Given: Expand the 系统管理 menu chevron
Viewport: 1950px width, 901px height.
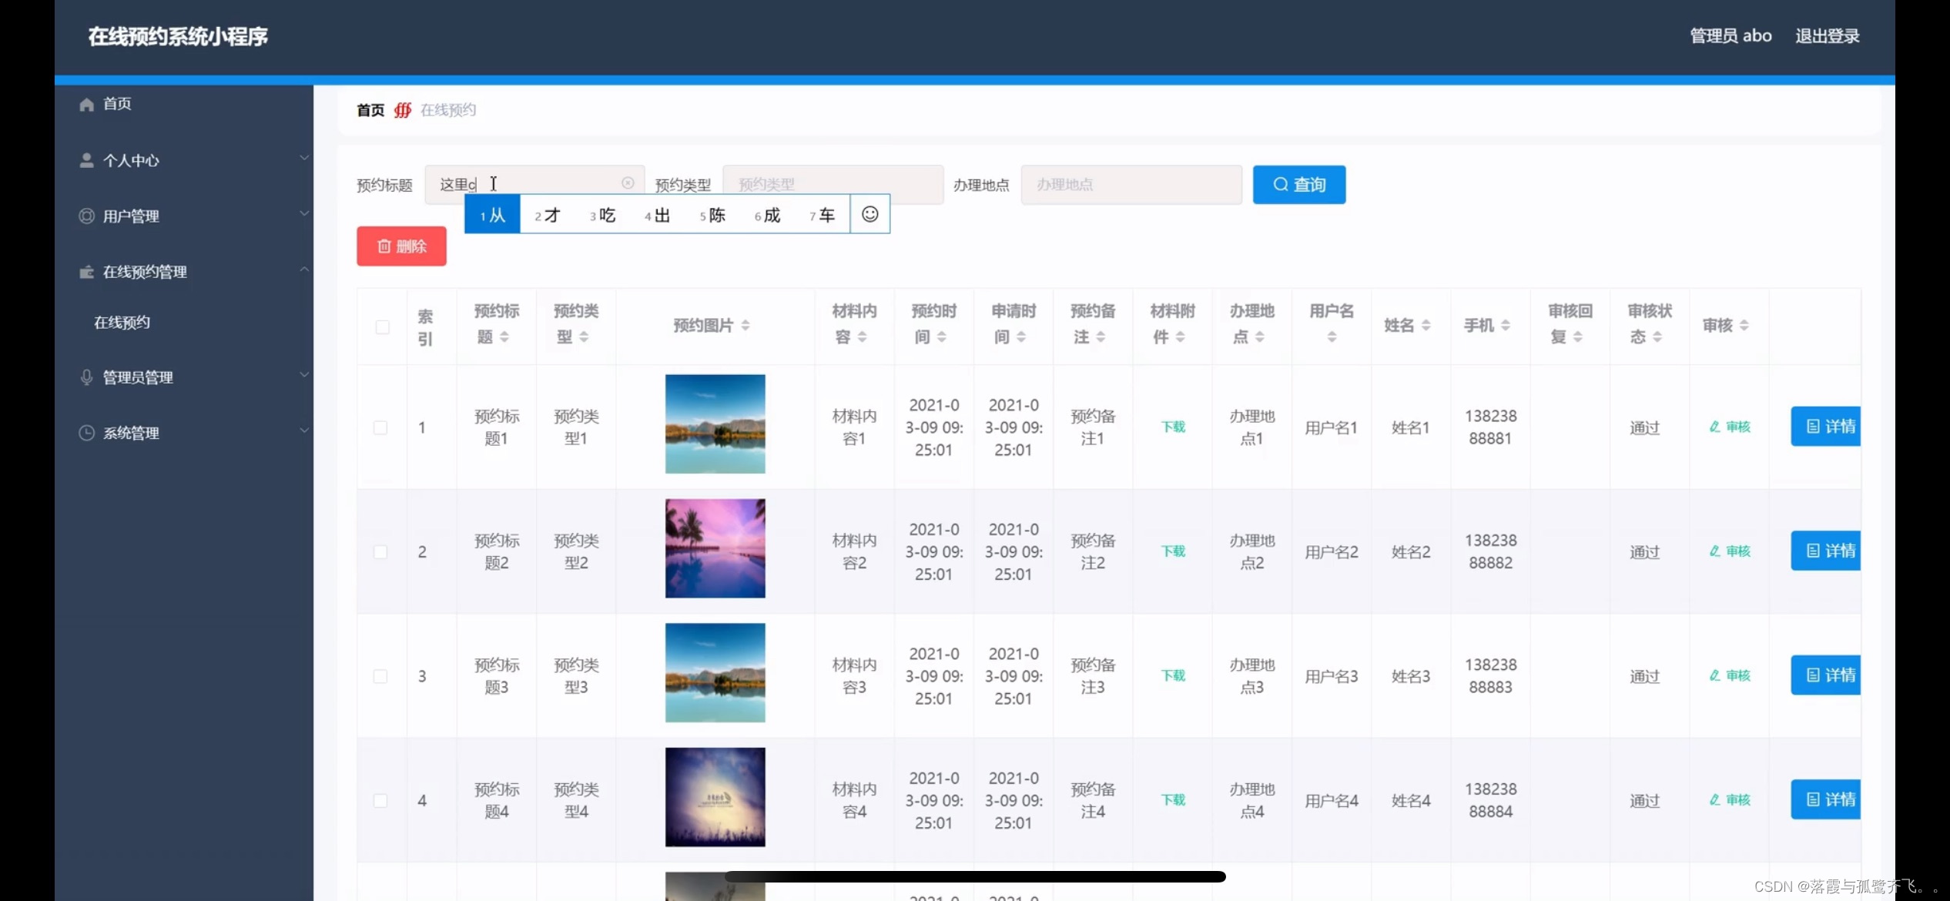Looking at the screenshot, I should coord(304,430).
